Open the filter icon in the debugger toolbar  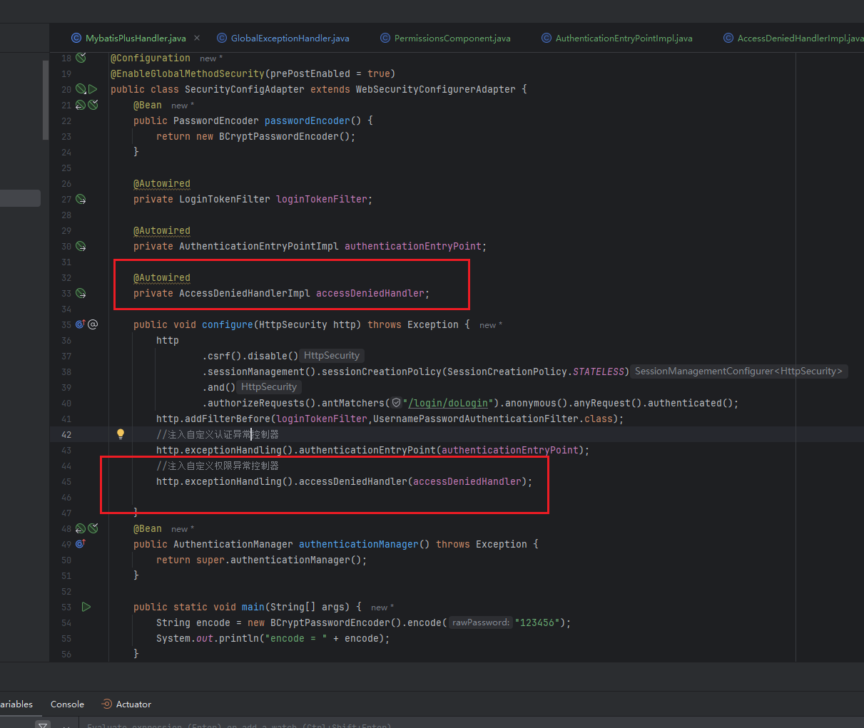[43, 724]
